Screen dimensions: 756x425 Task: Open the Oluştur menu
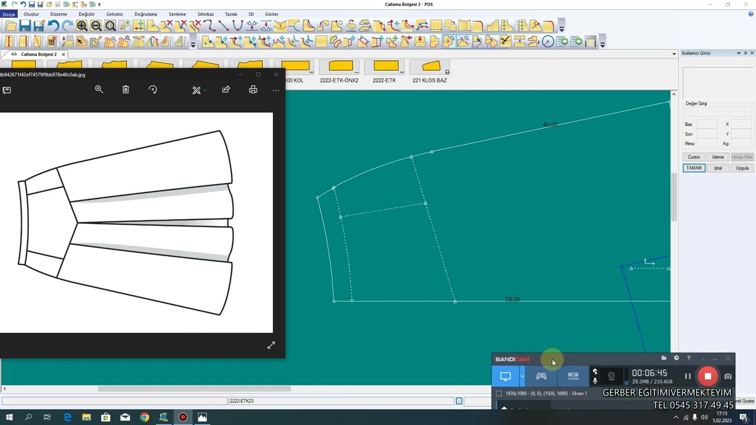pos(31,14)
